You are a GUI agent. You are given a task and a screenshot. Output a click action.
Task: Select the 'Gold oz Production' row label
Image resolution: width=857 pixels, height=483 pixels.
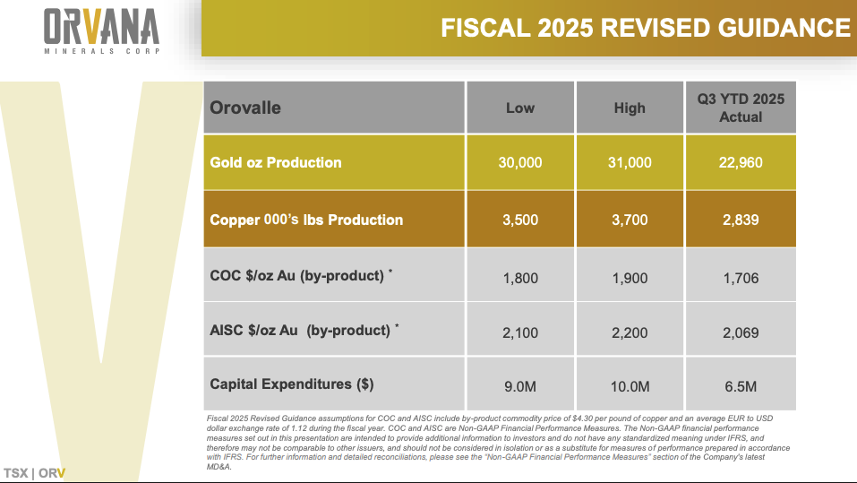click(276, 162)
